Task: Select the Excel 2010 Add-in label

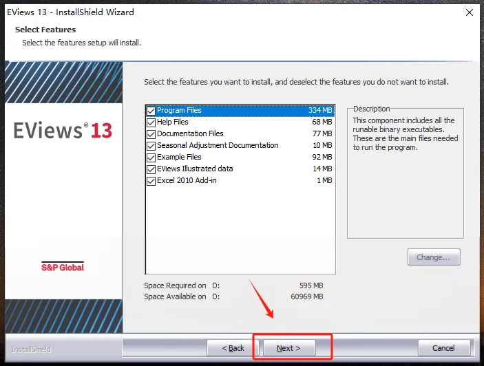Action: pos(187,181)
